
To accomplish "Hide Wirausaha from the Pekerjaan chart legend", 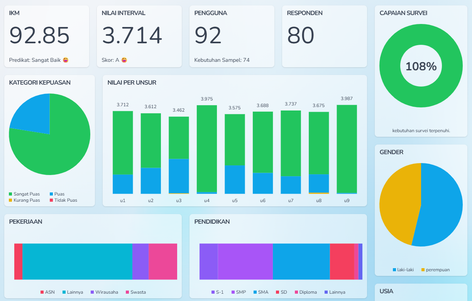I will 104,292.
